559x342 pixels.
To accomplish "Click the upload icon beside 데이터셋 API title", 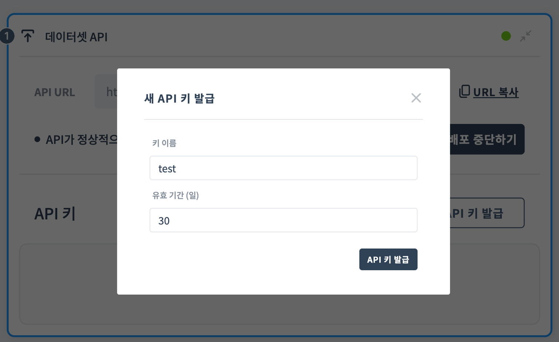I will [28, 36].
